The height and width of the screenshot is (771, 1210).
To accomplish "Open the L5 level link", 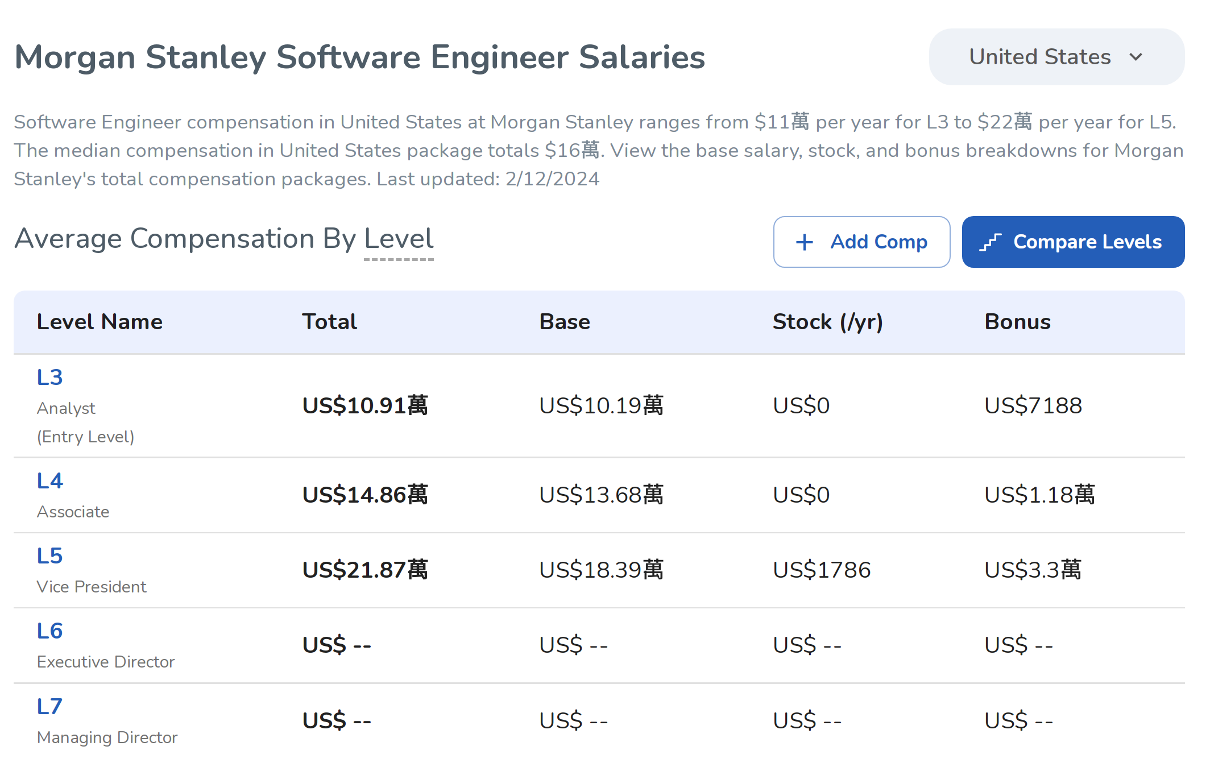I will click(50, 556).
